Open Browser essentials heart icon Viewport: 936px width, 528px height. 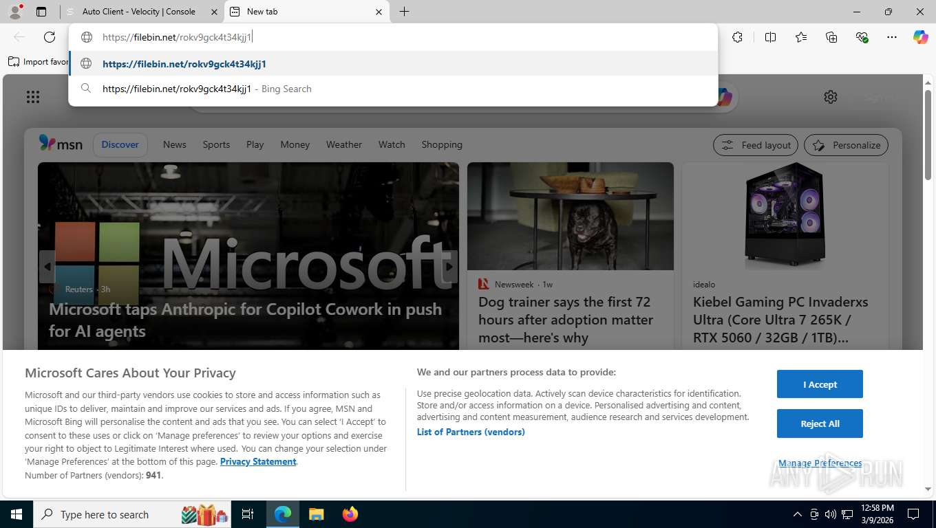862,37
